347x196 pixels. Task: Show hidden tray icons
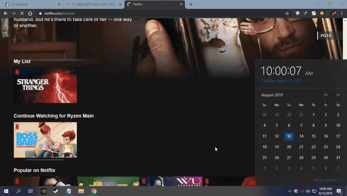(x=290, y=191)
